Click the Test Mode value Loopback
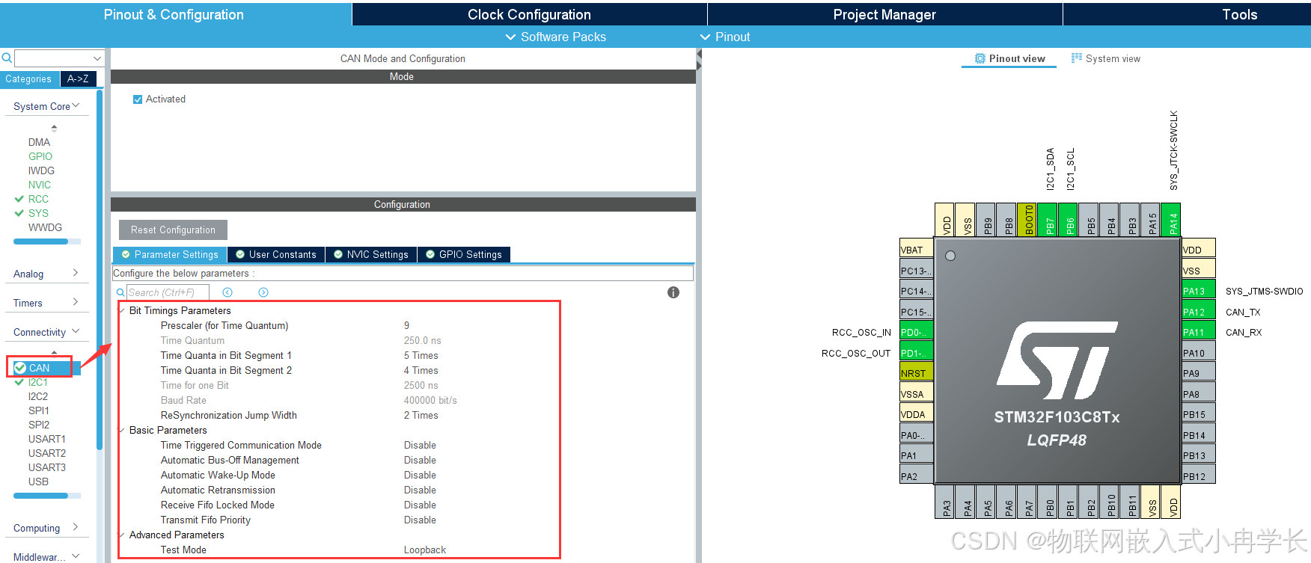The height and width of the screenshot is (563, 1311). [x=425, y=550]
